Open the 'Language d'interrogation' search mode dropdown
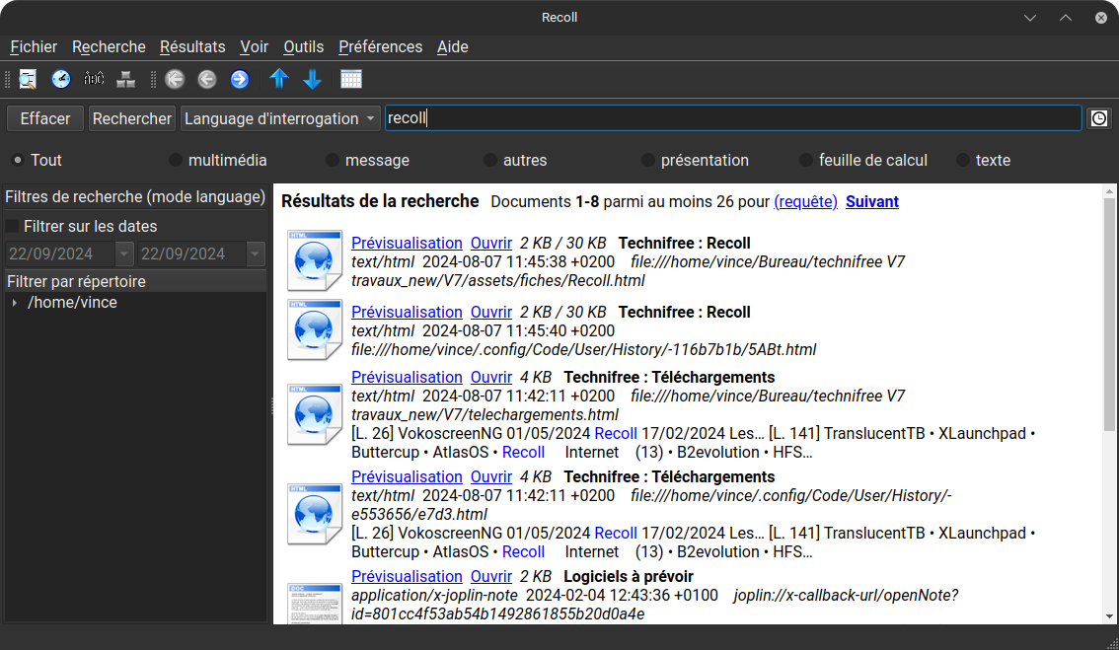This screenshot has height=650, width=1119. [280, 118]
